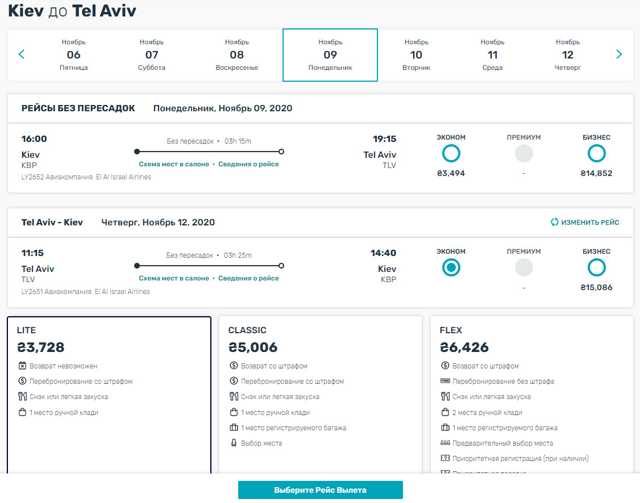Select Бизнес fare priced ₴14,852
The width and height of the screenshot is (640, 503).
(596, 153)
